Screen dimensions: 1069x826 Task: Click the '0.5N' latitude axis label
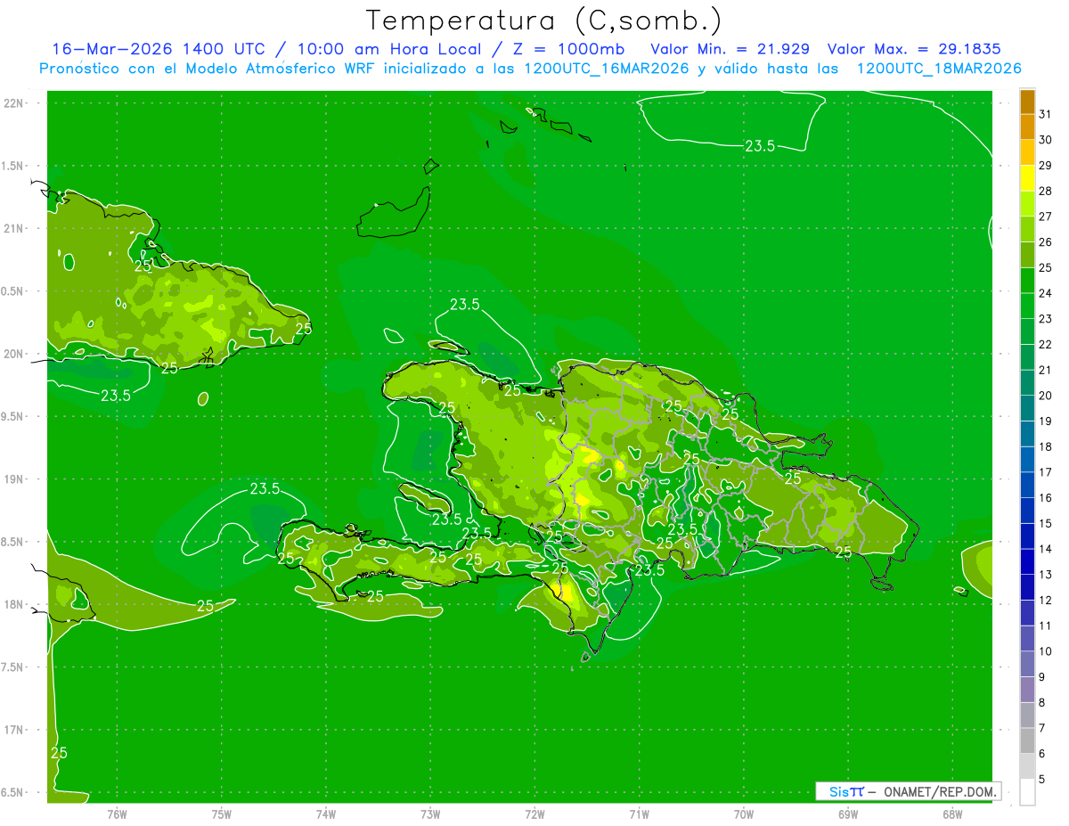point(13,291)
